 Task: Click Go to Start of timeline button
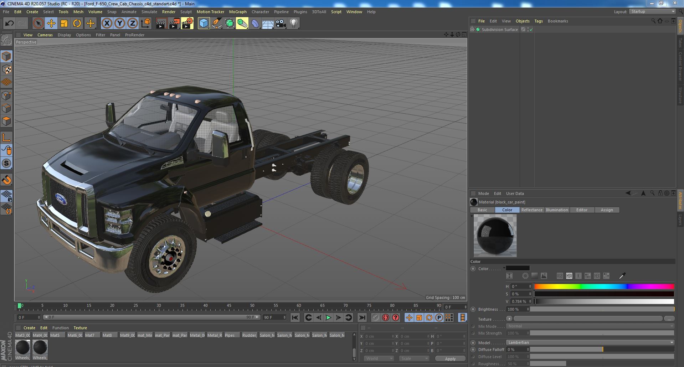click(295, 317)
